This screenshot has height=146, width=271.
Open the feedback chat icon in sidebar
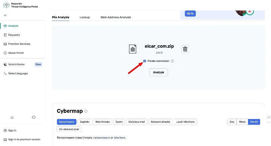pyautogui.click(x=34, y=117)
